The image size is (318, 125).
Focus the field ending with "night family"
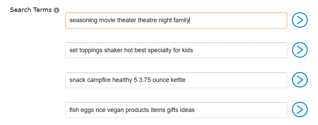click(176, 20)
